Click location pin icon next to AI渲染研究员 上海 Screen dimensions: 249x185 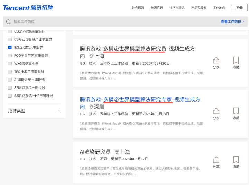pyautogui.click(x=117, y=152)
